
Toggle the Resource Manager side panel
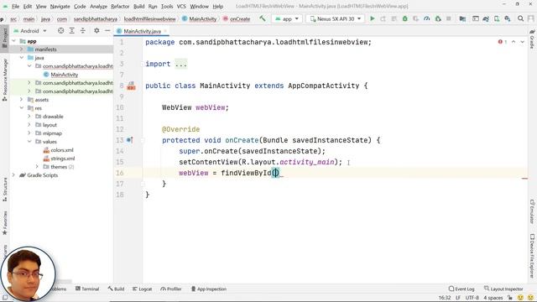tap(5, 80)
